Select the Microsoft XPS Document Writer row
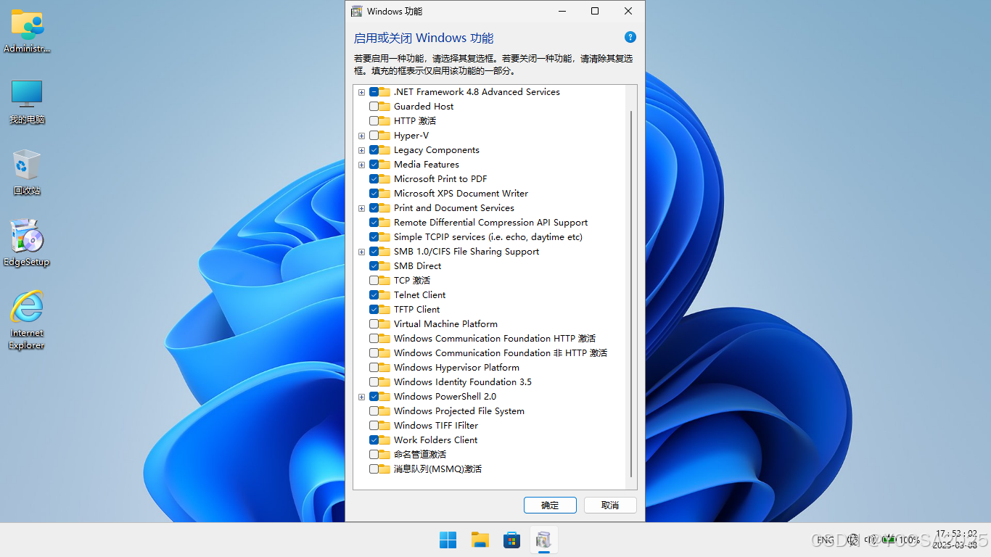Image resolution: width=991 pixels, height=557 pixels. tap(461, 194)
